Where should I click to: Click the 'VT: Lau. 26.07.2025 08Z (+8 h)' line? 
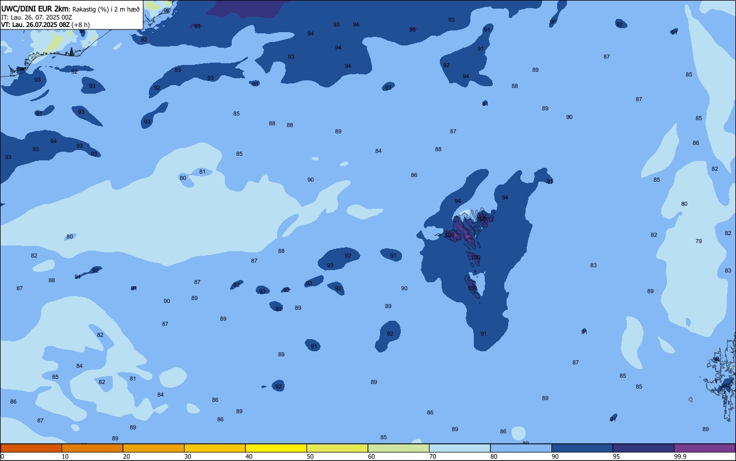tap(45, 25)
